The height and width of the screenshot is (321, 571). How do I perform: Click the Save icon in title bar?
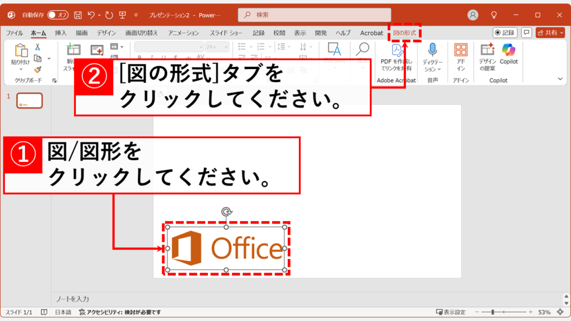pos(78,15)
